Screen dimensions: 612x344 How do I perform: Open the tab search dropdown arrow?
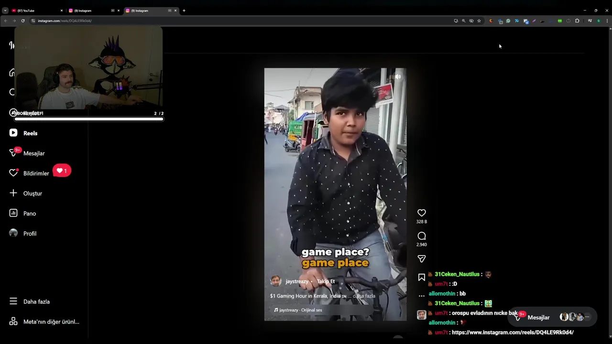(5, 11)
